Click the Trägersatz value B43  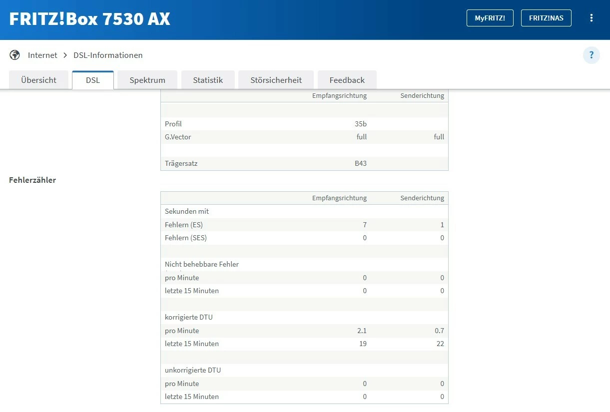click(x=360, y=163)
